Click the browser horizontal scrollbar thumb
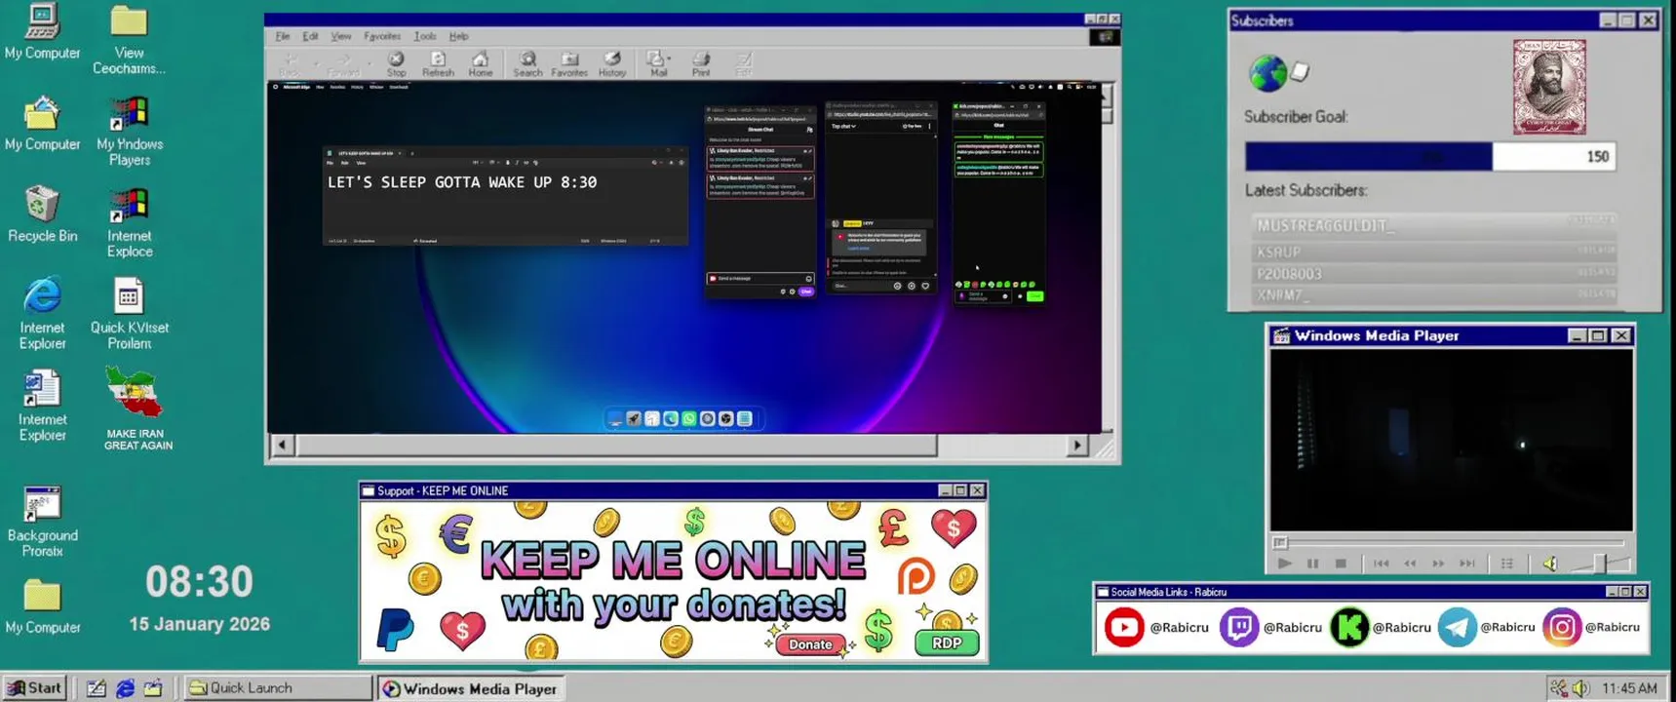Image resolution: width=1676 pixels, height=702 pixels. (616, 446)
